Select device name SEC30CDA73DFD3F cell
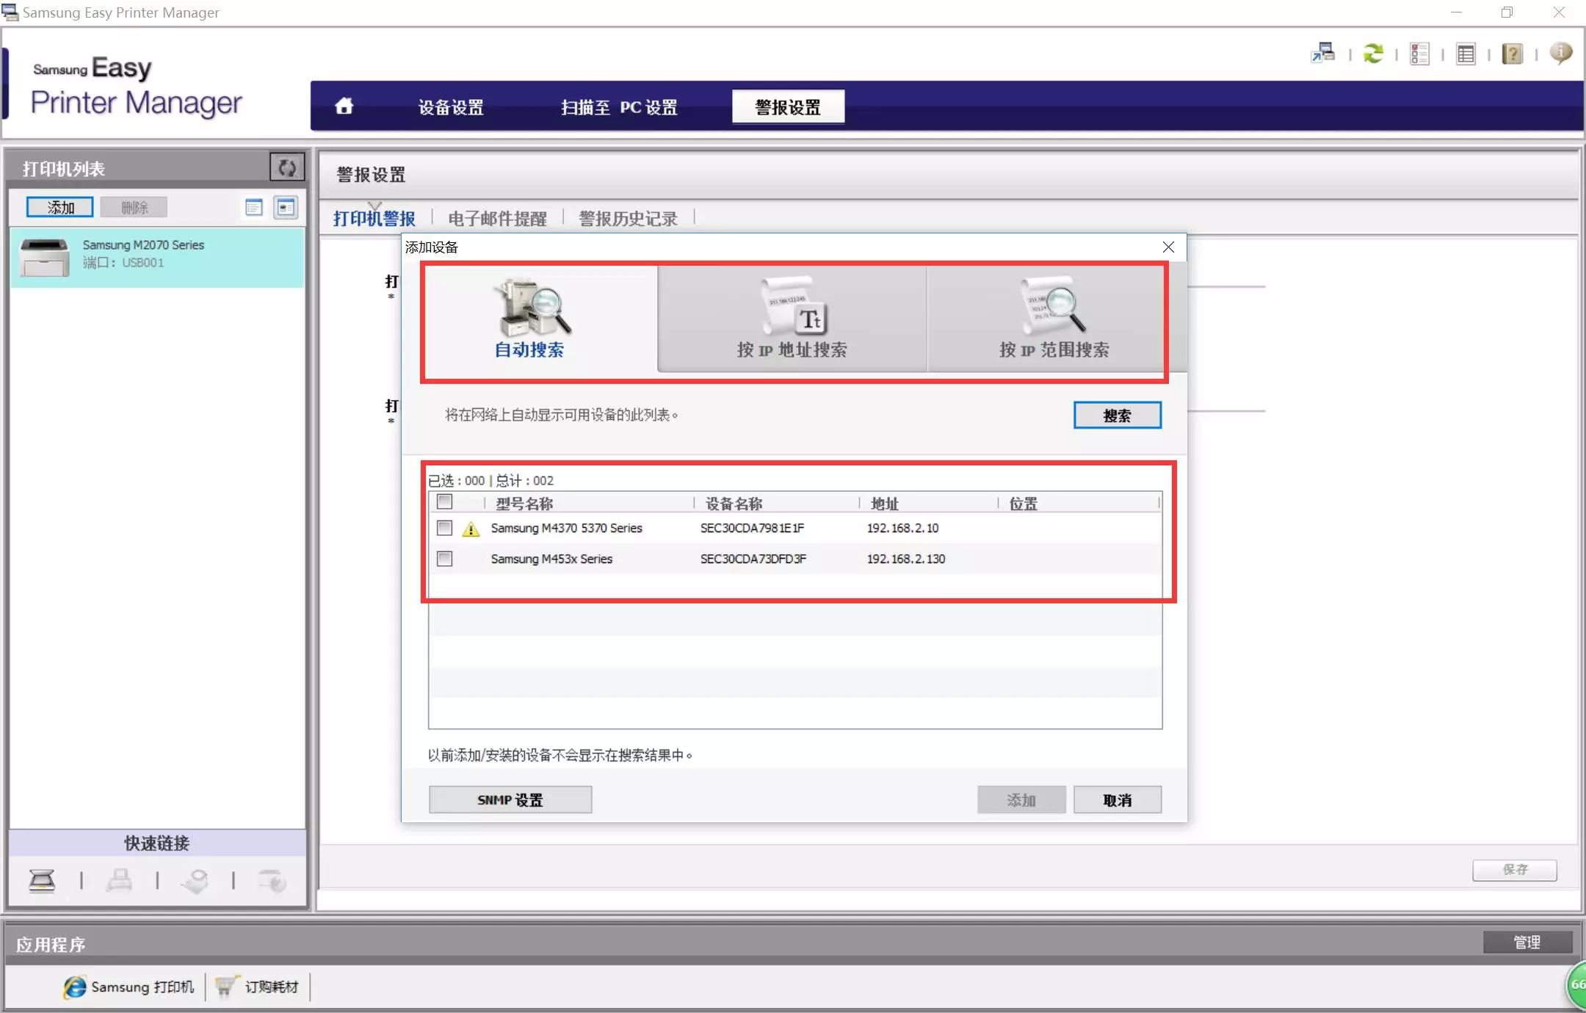The width and height of the screenshot is (1586, 1013). (753, 559)
